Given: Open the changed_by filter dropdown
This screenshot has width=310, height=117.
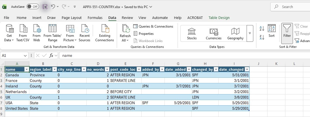Looking at the screenshot, I should (216, 69).
